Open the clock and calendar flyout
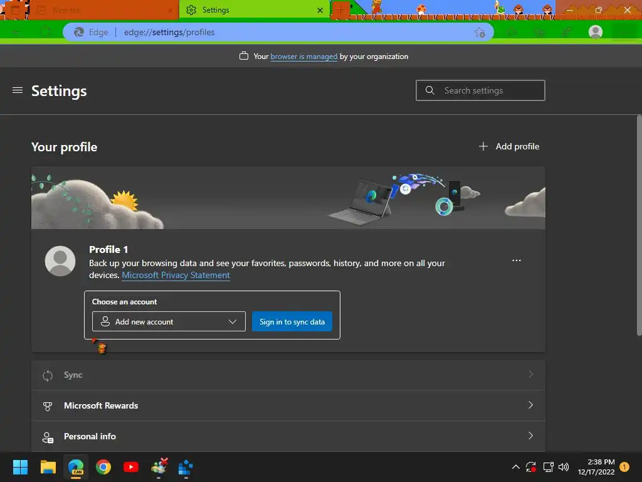The width and height of the screenshot is (642, 482). [x=596, y=467]
